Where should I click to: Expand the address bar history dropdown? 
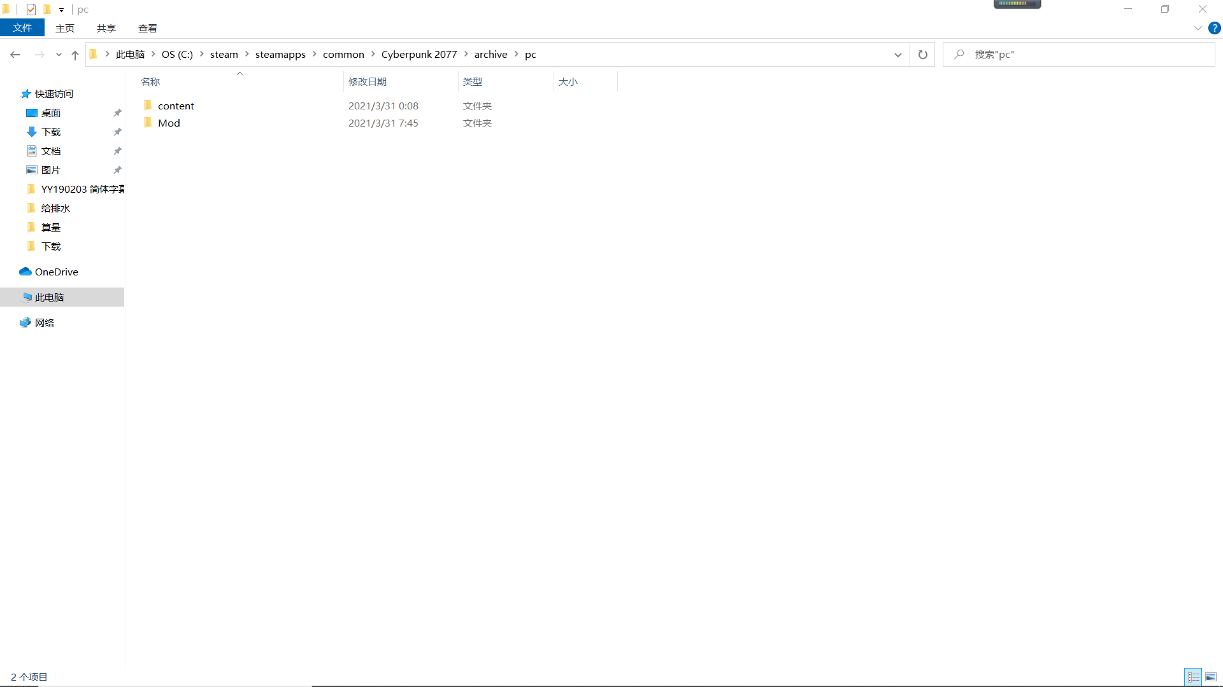(898, 55)
